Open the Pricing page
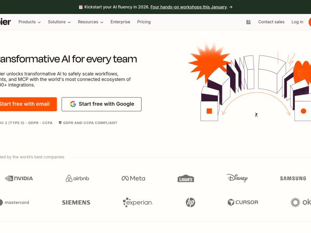 pyautogui.click(x=144, y=22)
